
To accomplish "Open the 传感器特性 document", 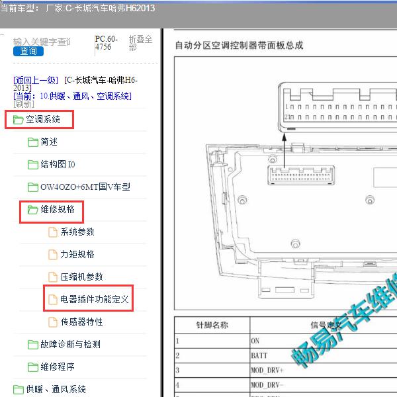I will coord(81,322).
